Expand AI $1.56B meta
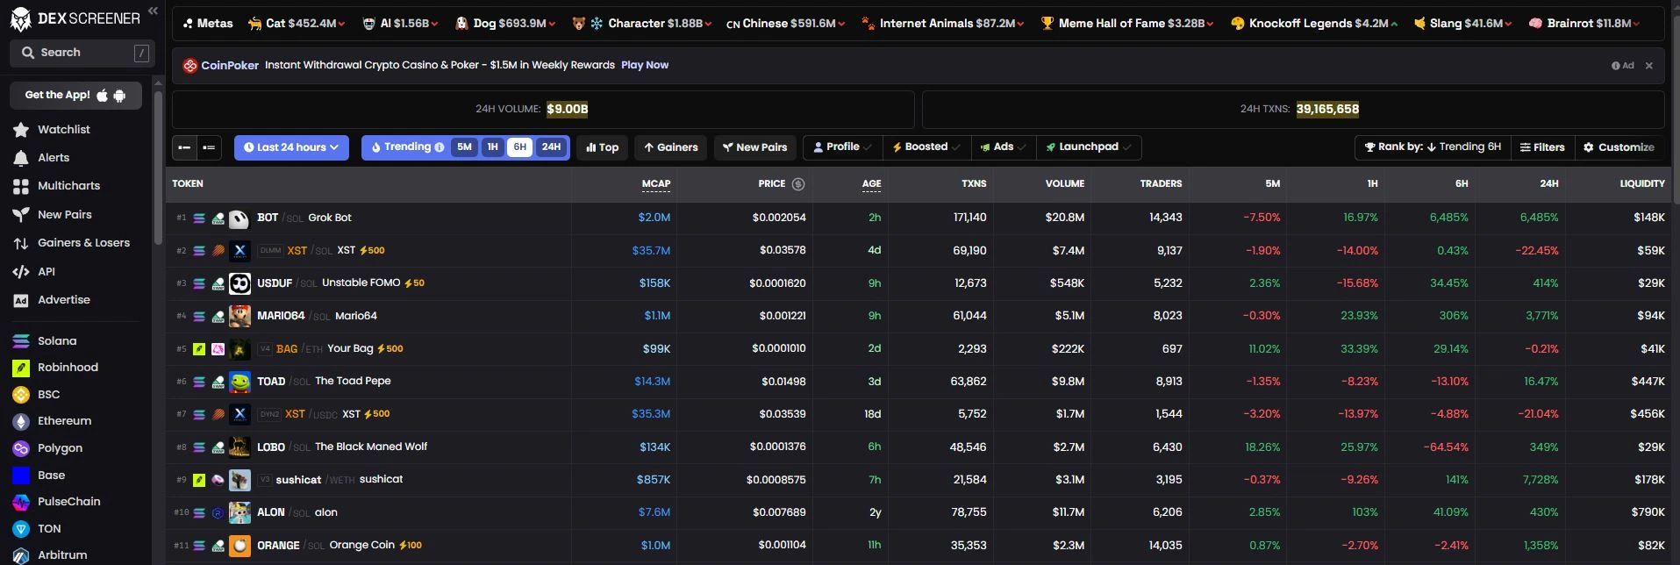 point(401,24)
